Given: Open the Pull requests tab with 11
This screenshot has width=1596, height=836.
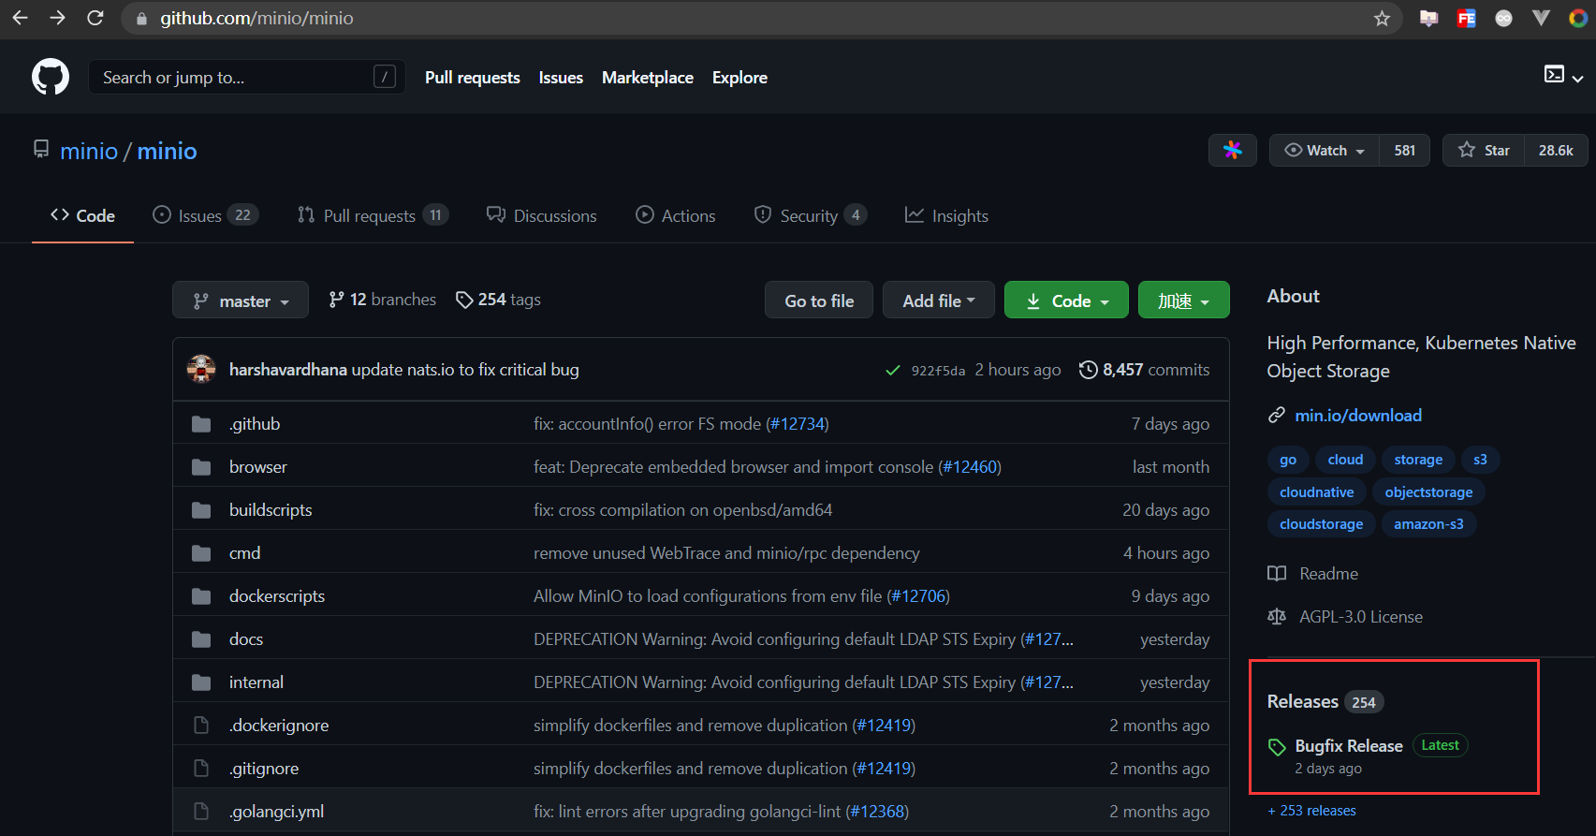Looking at the screenshot, I should pos(373,215).
